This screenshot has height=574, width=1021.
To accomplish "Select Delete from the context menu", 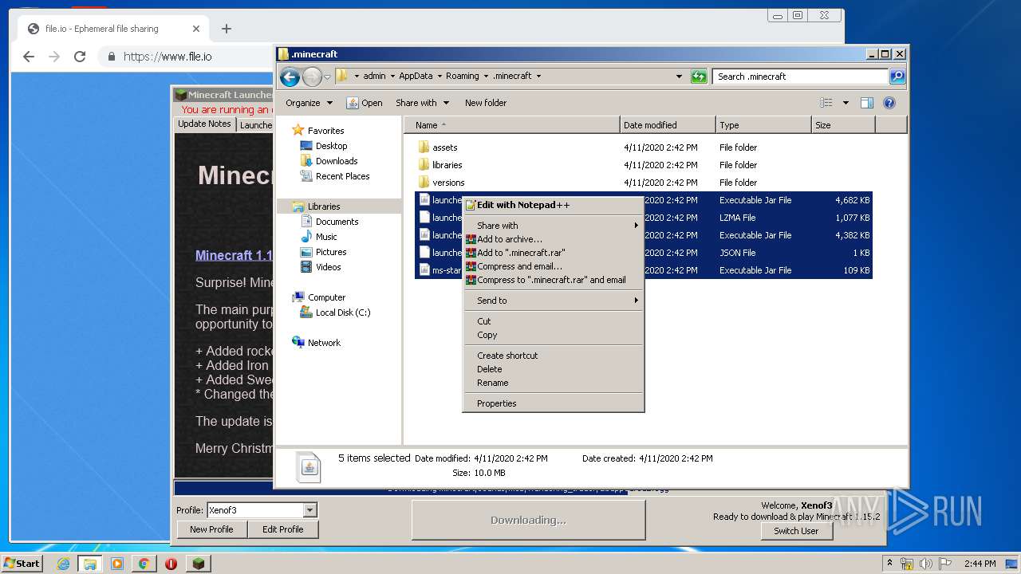I will tap(553, 369).
